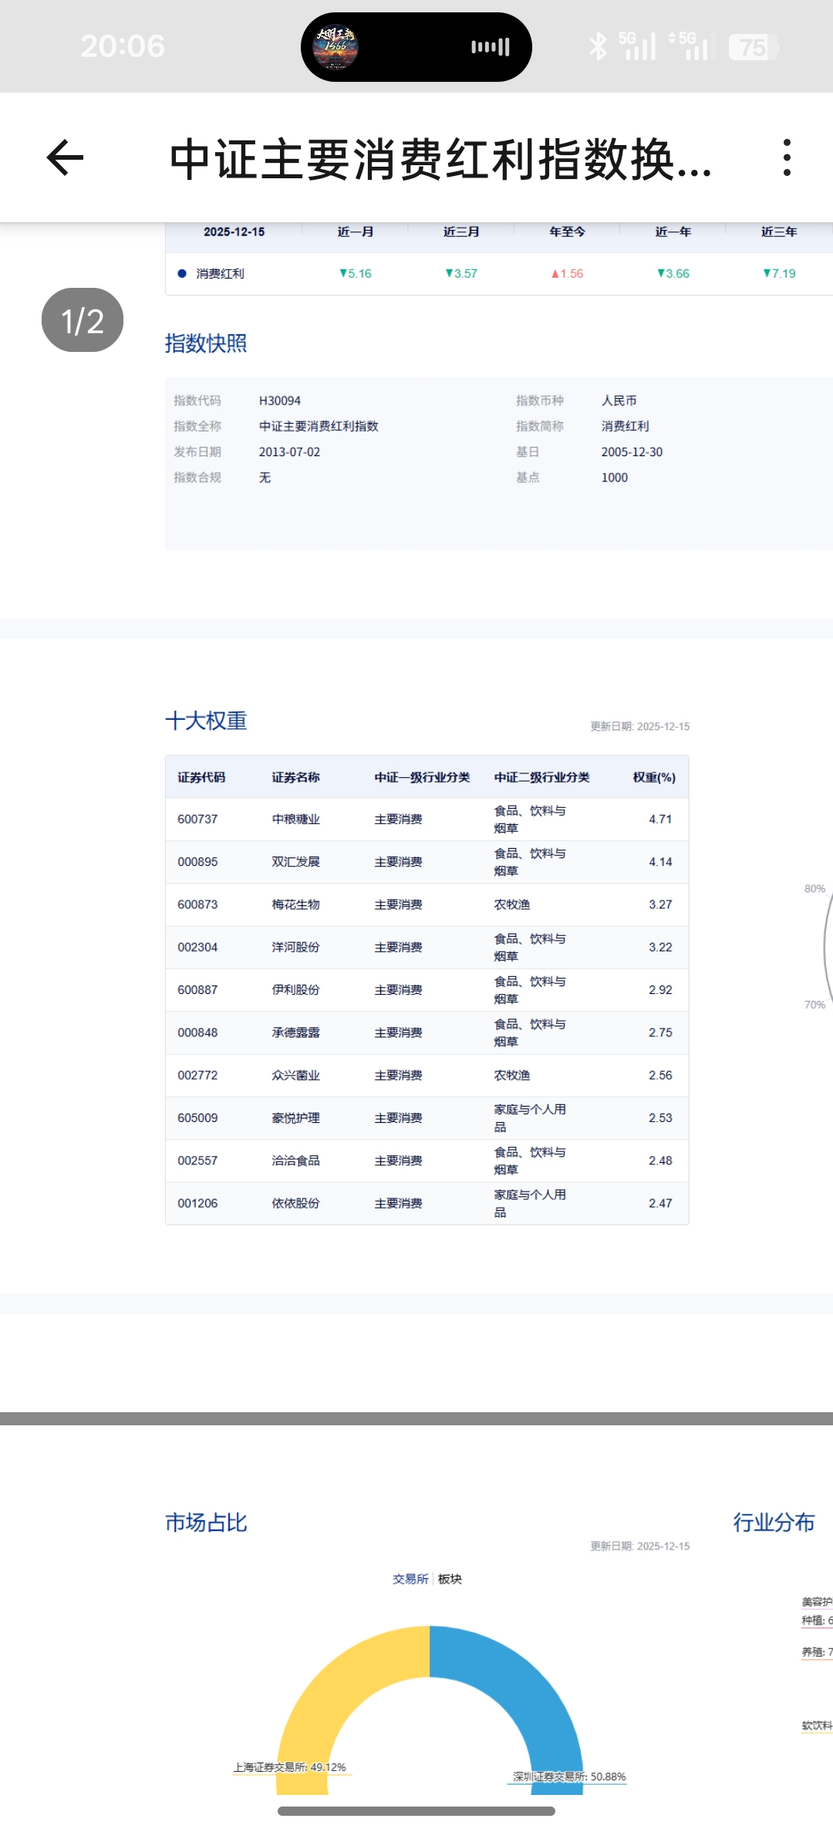
Task: Click the base date 2005-12-30
Action: point(632,452)
